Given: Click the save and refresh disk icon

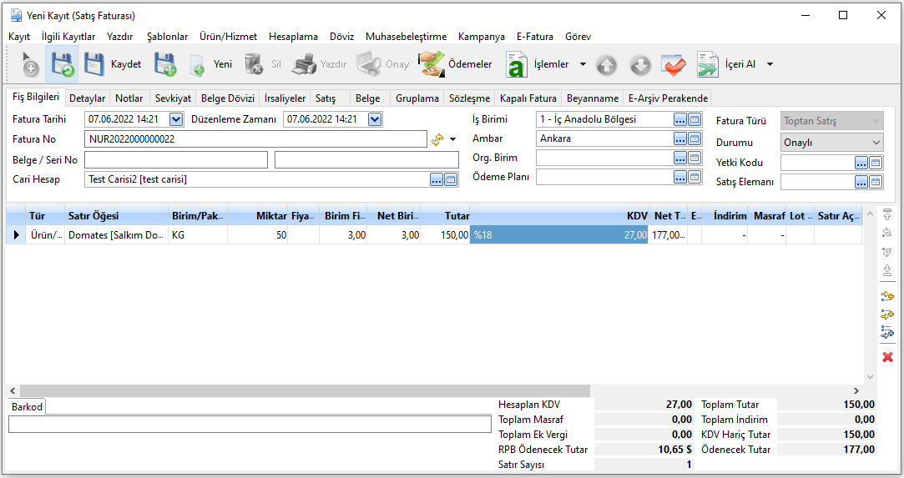Looking at the screenshot, I should point(62,64).
